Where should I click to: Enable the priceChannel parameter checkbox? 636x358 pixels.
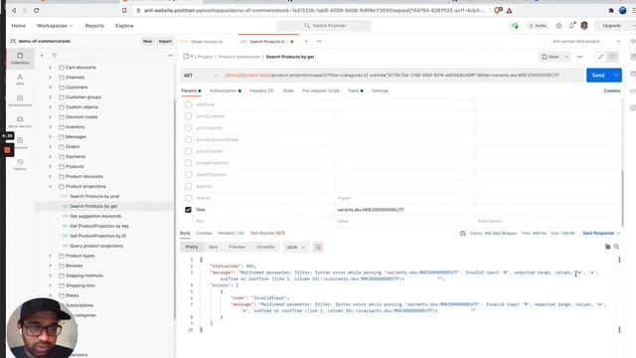tap(188, 151)
